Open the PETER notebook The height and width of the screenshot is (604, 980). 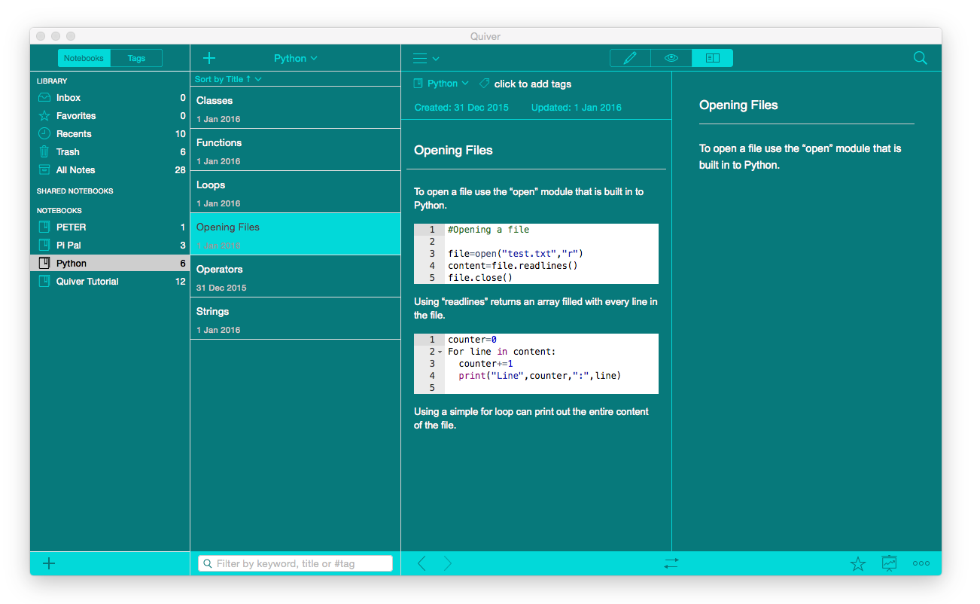(x=110, y=227)
